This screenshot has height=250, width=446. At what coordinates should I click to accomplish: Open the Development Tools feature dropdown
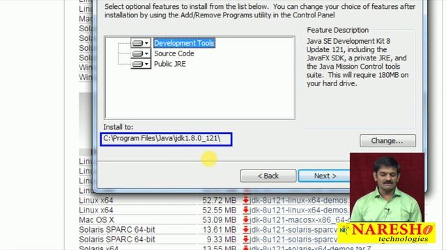click(141, 43)
